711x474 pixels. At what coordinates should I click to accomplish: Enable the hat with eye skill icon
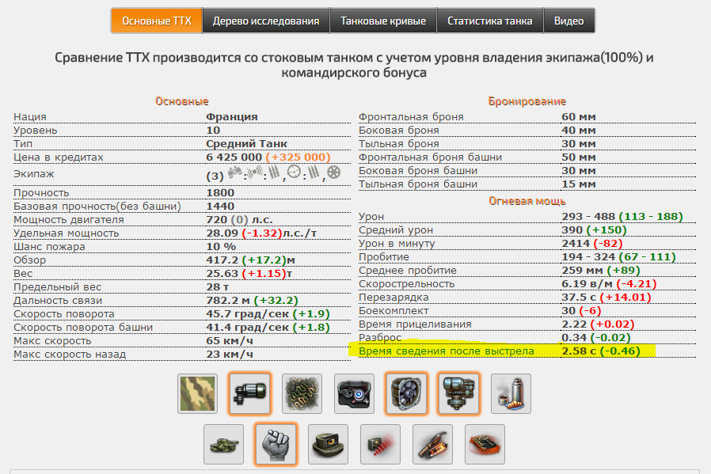(328, 444)
